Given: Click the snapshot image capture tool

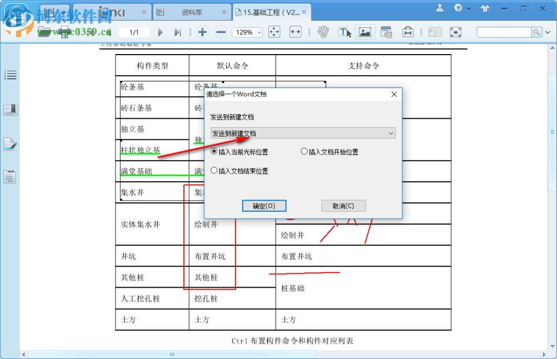Looking at the screenshot, I should (365, 32).
